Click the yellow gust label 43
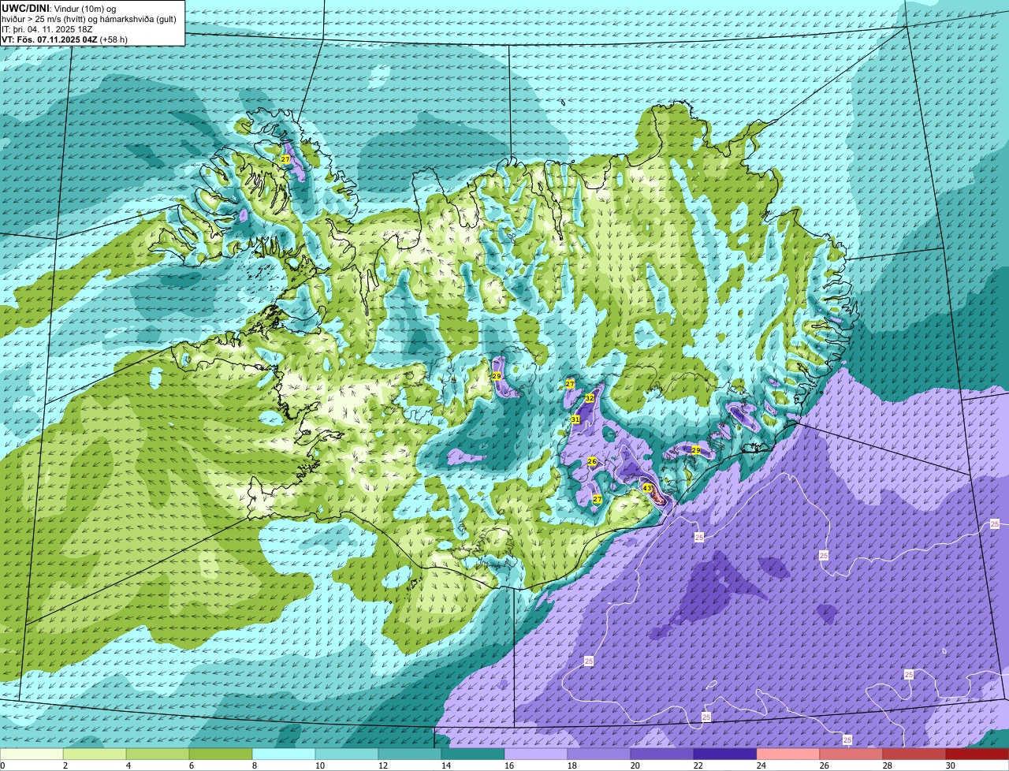Image resolution: width=1009 pixels, height=771 pixels. point(646,488)
